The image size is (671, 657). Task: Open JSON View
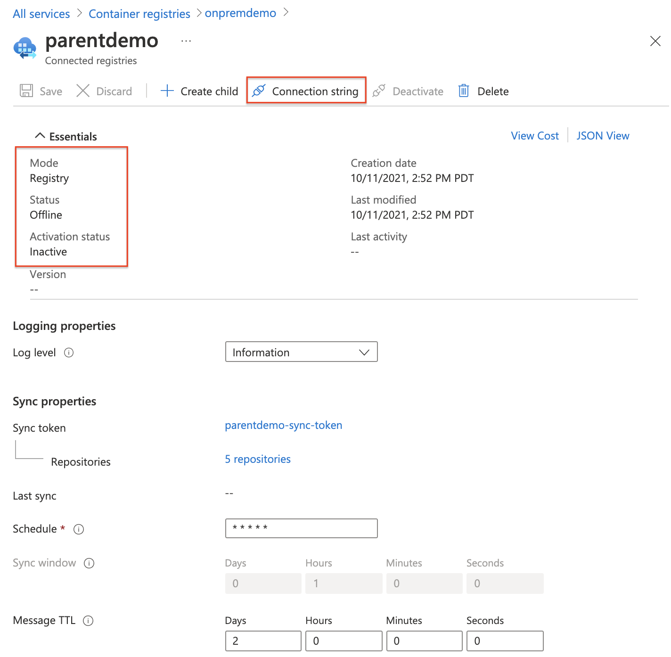(x=603, y=136)
